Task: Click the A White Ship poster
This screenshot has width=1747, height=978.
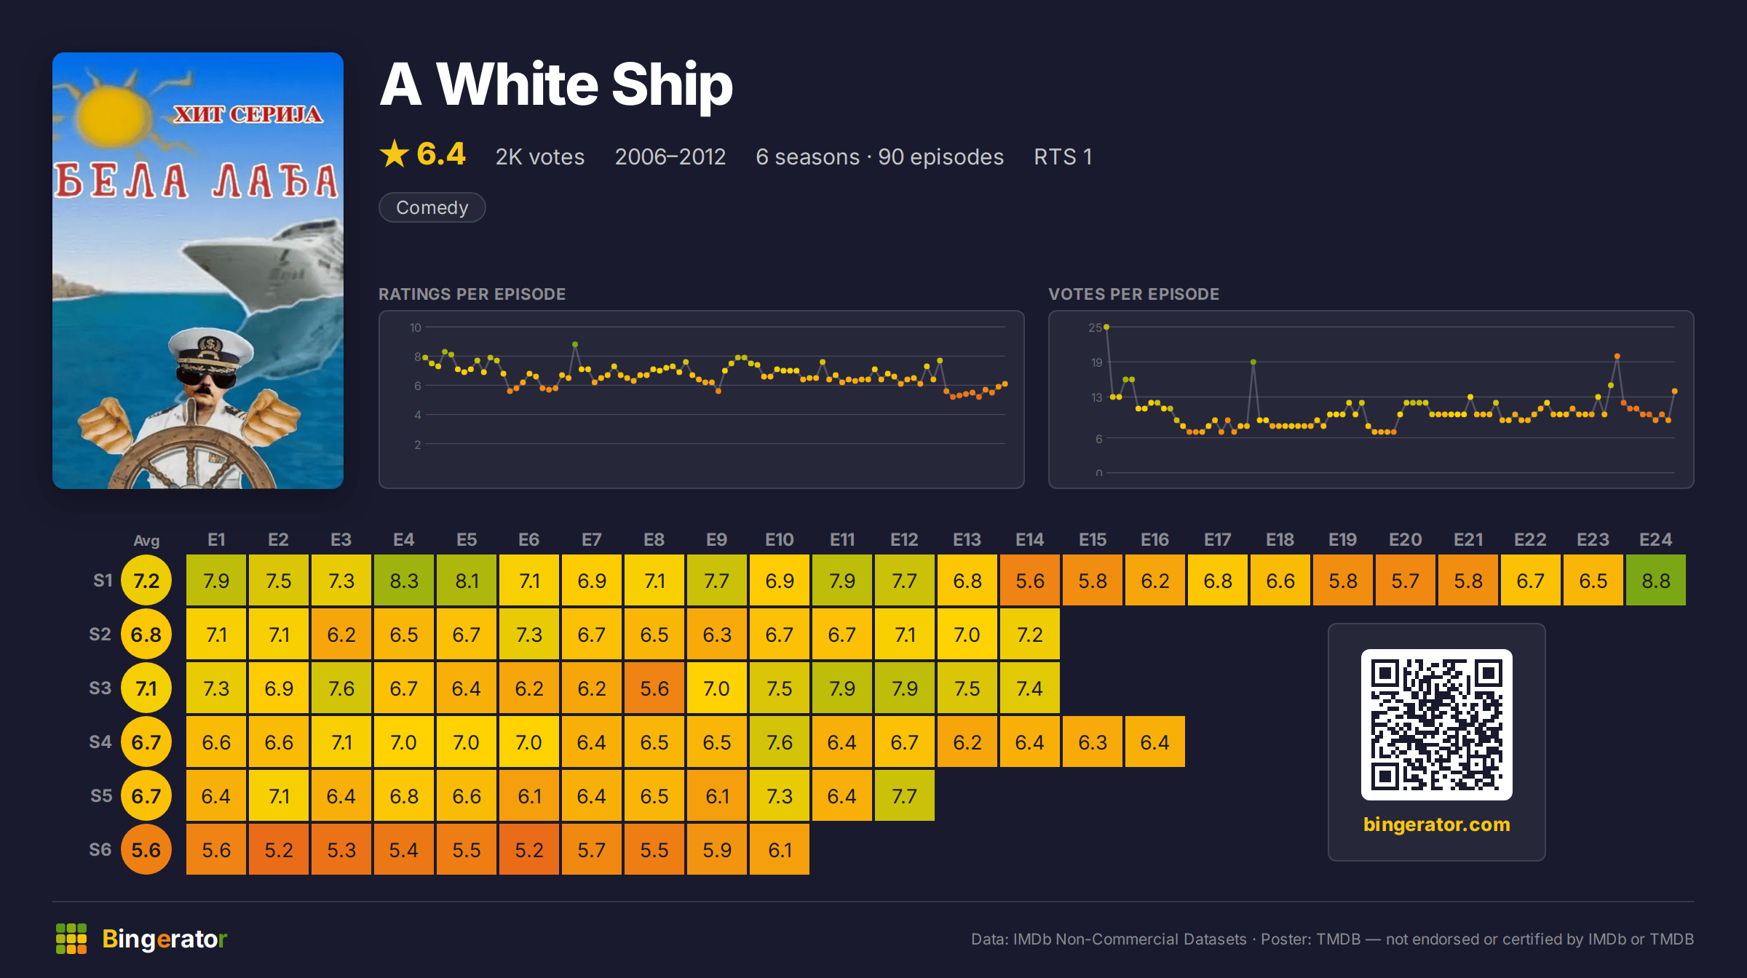Action: tap(198, 271)
